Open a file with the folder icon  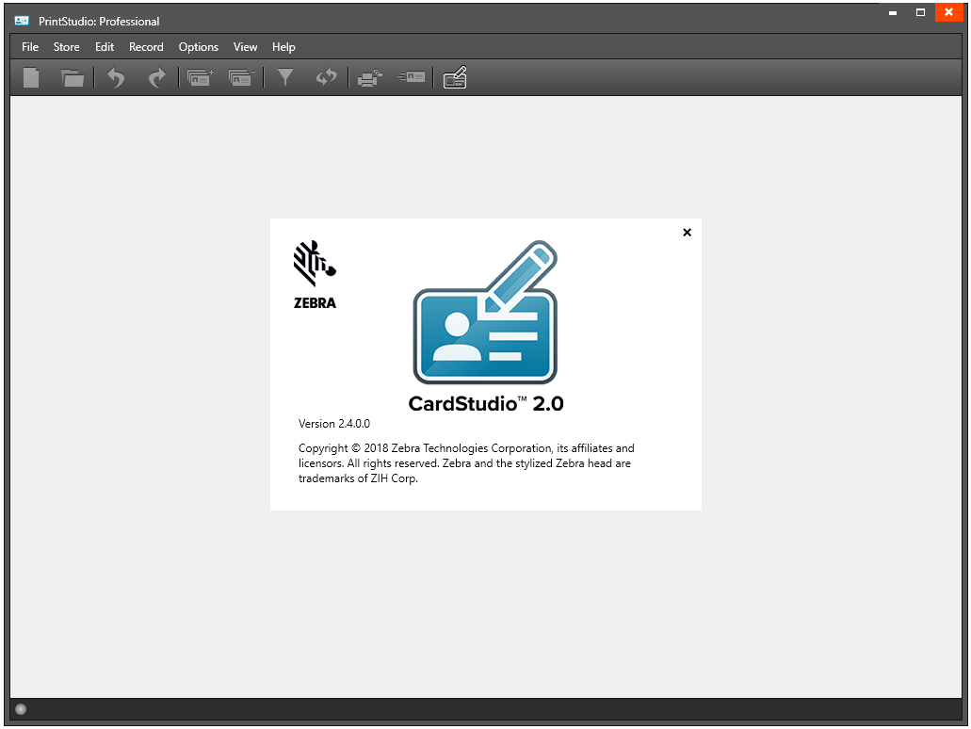(x=73, y=77)
